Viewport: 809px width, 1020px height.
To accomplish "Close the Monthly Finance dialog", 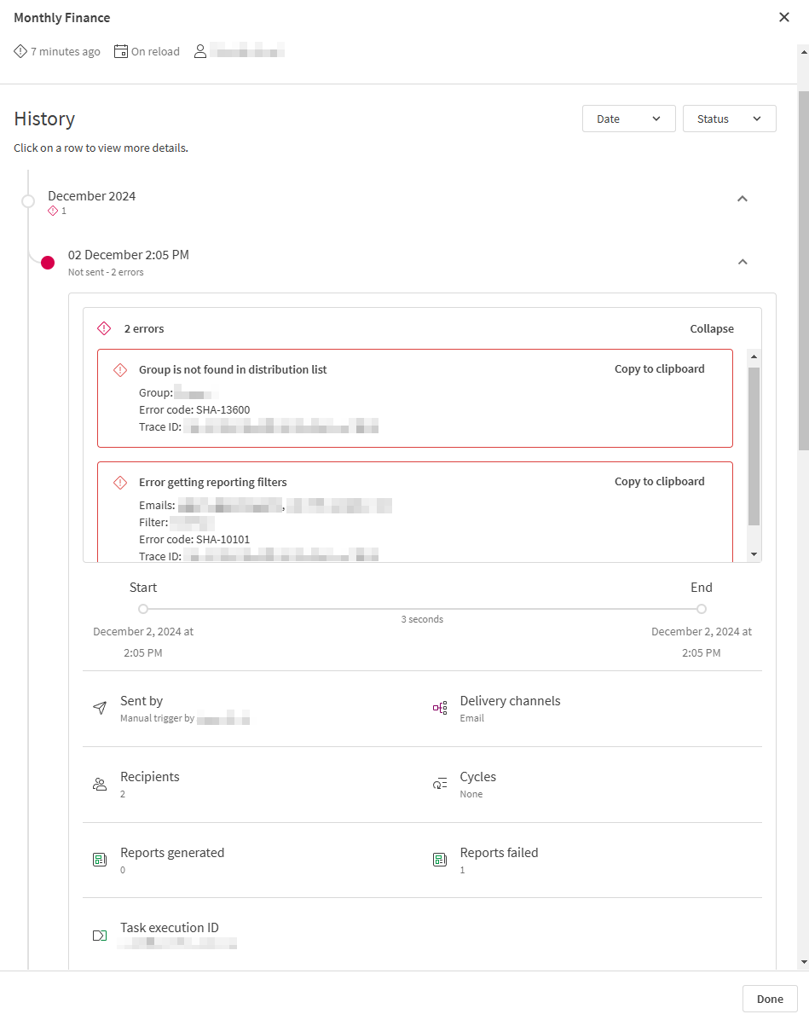I will point(783,18).
